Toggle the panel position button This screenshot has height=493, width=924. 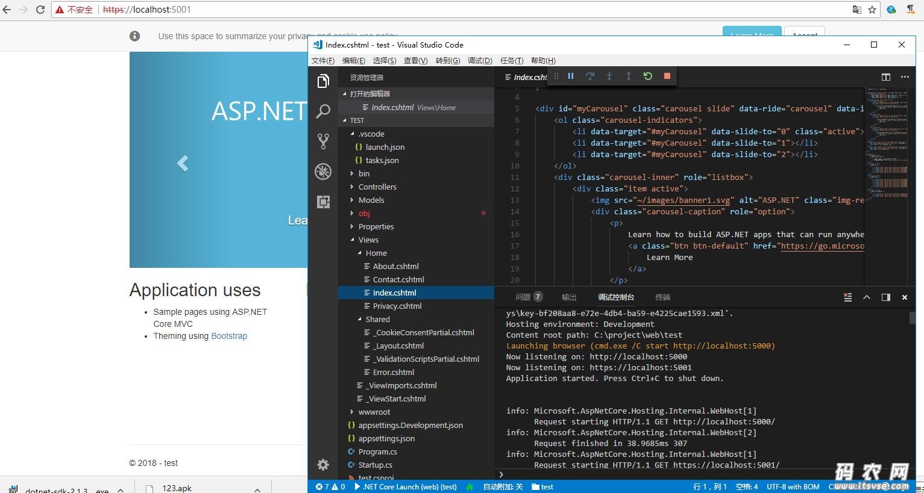click(x=885, y=297)
